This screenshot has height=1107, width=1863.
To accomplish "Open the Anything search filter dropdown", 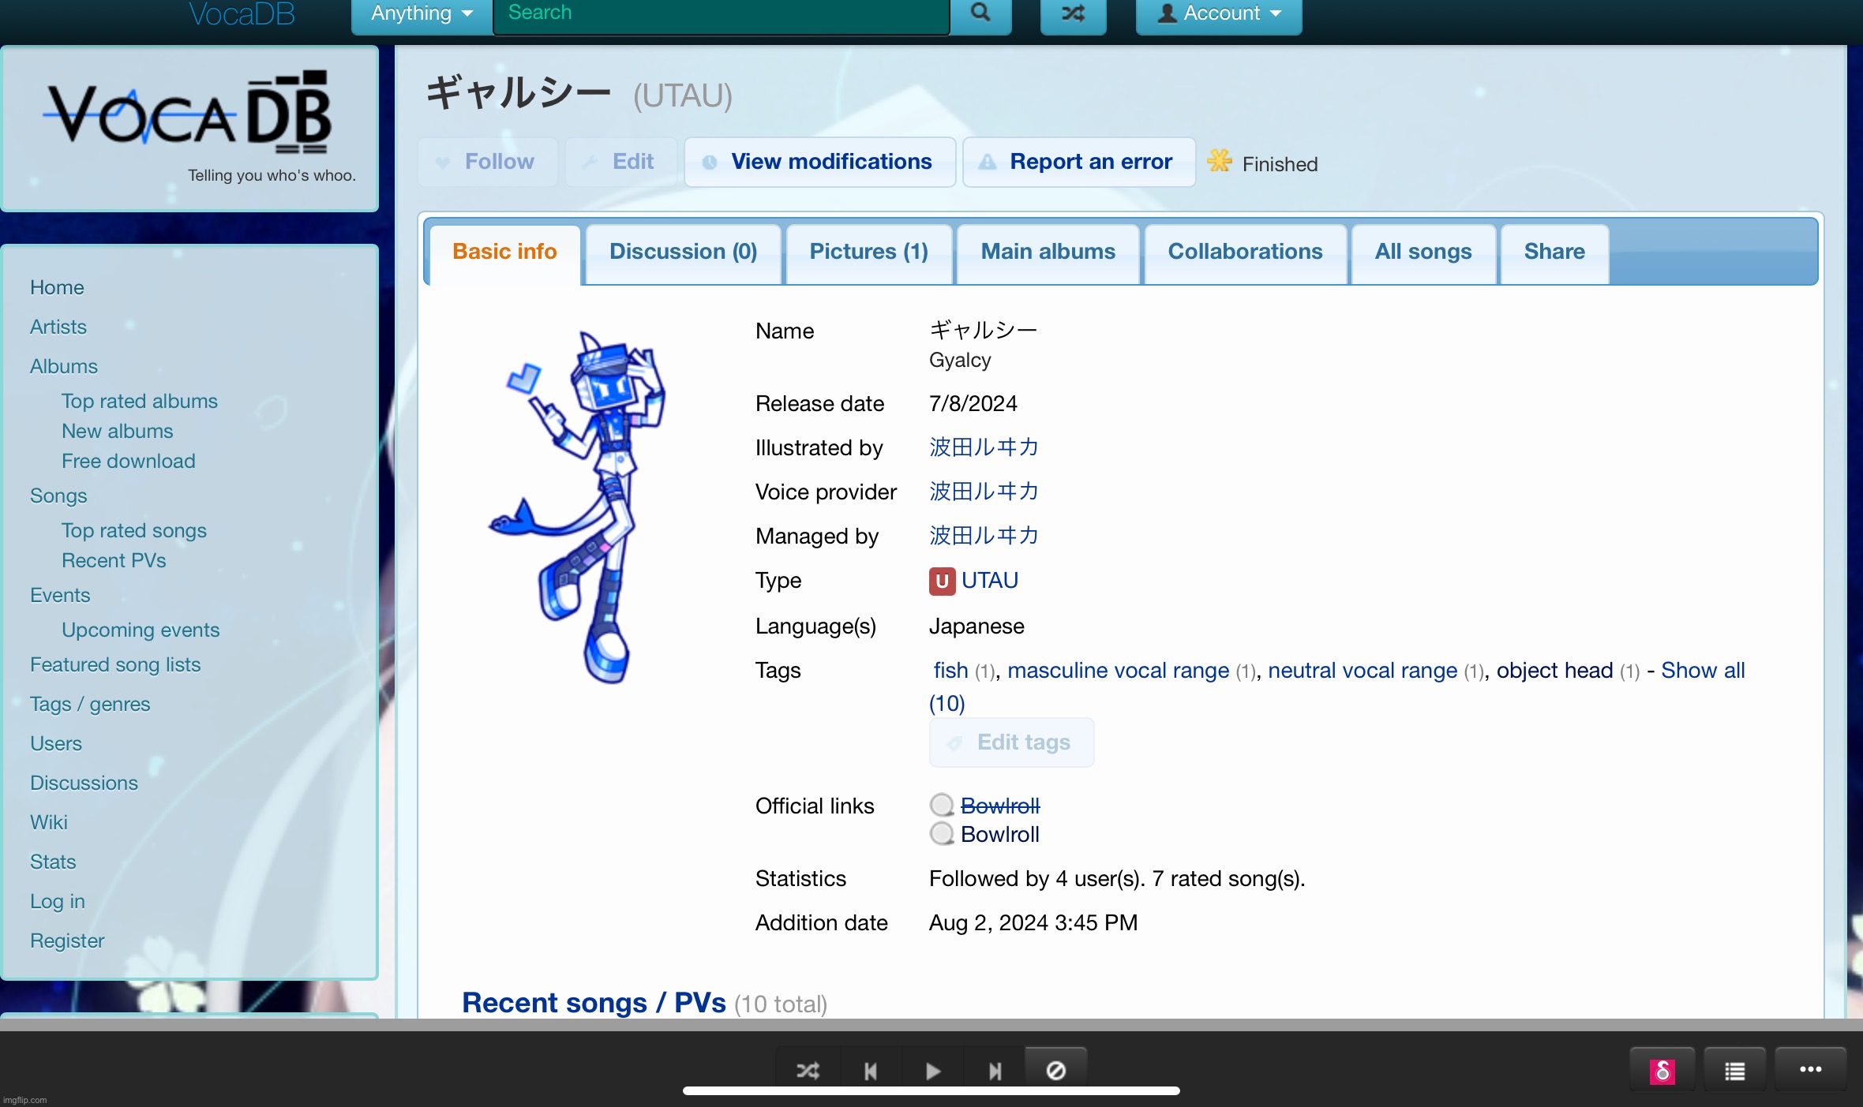I will point(422,14).
